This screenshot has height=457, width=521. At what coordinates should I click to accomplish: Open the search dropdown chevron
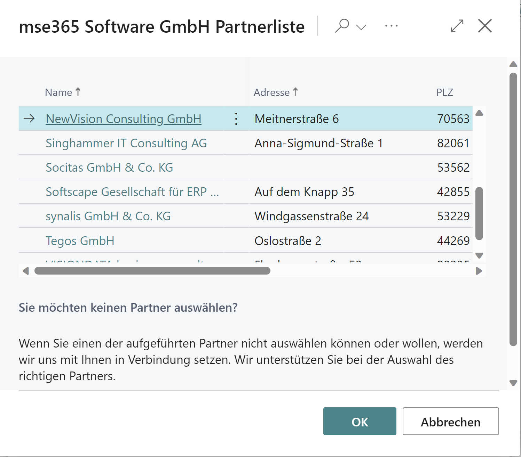(361, 27)
